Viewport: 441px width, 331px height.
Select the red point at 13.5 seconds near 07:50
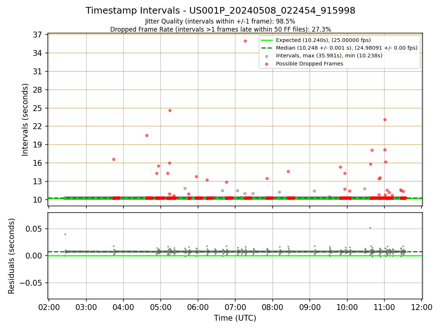pos(267,178)
